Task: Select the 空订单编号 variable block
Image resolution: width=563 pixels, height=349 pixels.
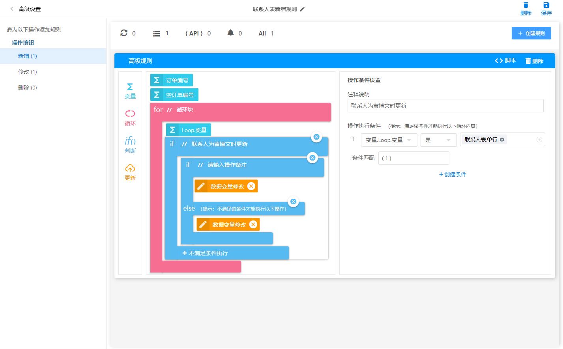Action: coord(174,95)
